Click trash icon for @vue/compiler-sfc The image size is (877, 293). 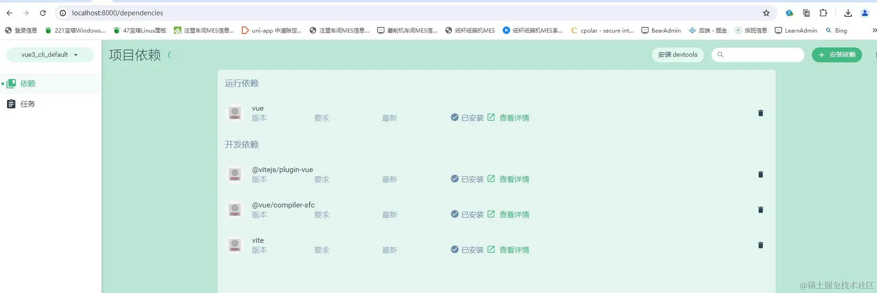coord(761,210)
